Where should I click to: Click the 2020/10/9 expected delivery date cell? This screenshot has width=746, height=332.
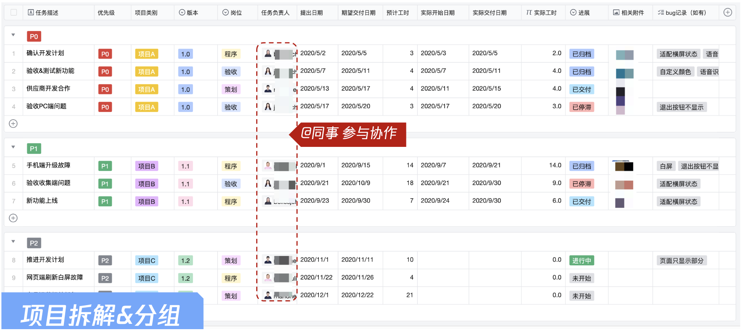point(360,183)
